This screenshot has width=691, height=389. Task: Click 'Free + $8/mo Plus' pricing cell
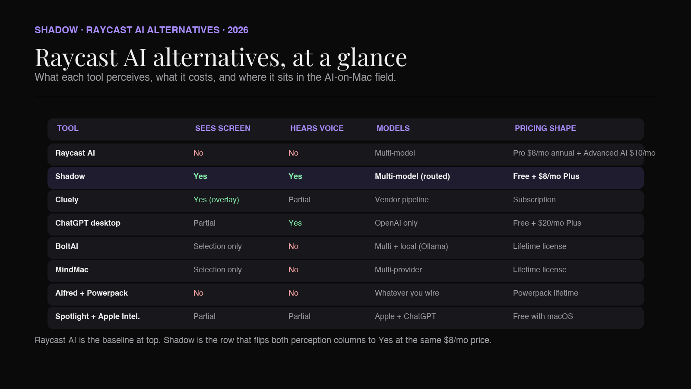(x=546, y=176)
